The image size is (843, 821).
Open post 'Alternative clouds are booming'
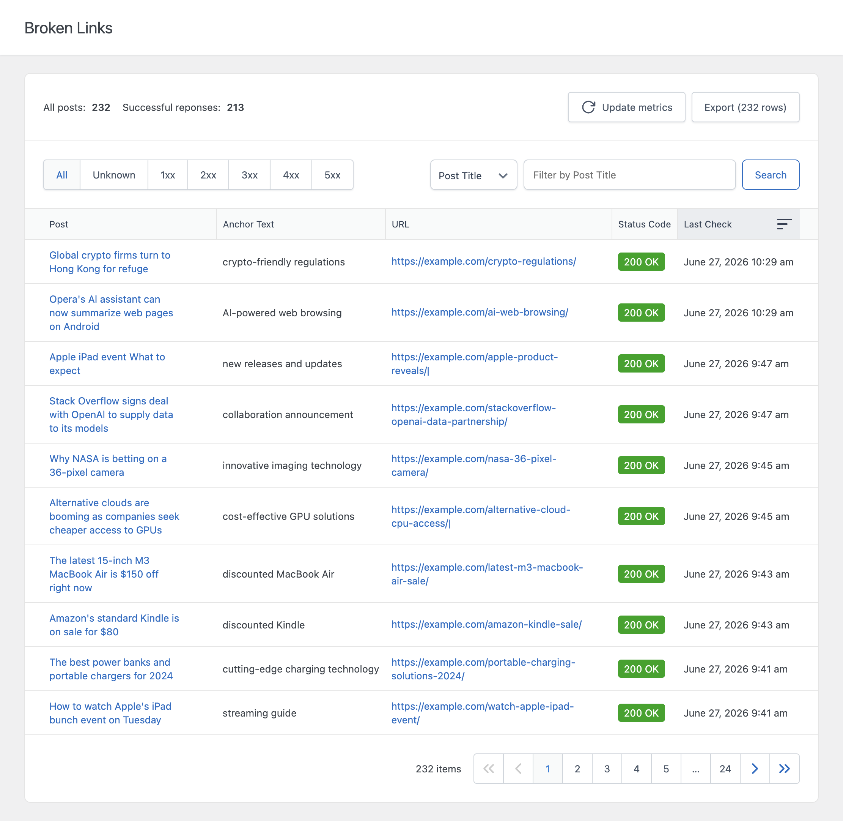coord(114,516)
